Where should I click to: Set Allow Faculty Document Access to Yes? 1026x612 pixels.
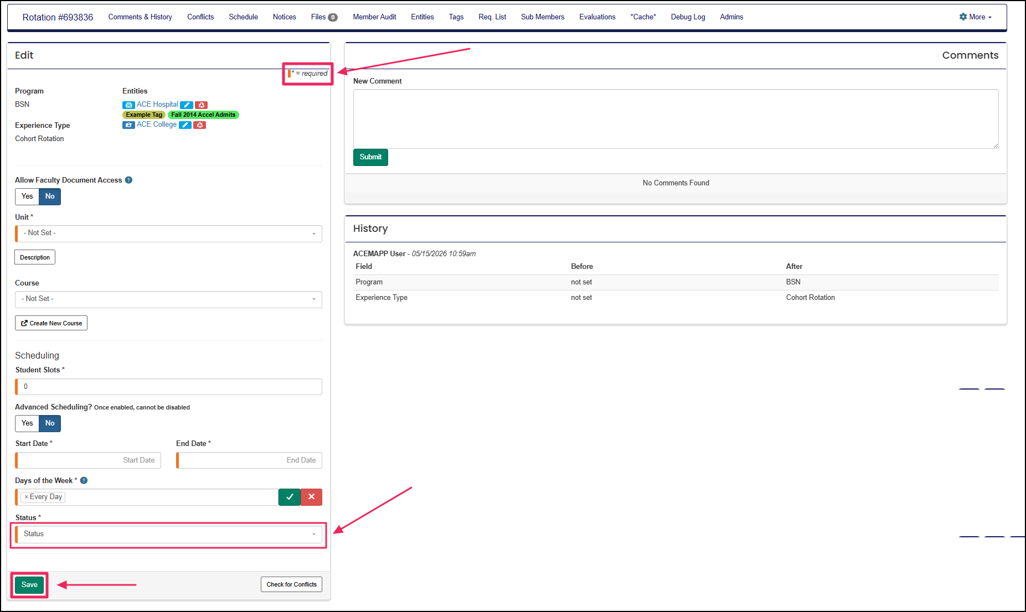tap(27, 196)
